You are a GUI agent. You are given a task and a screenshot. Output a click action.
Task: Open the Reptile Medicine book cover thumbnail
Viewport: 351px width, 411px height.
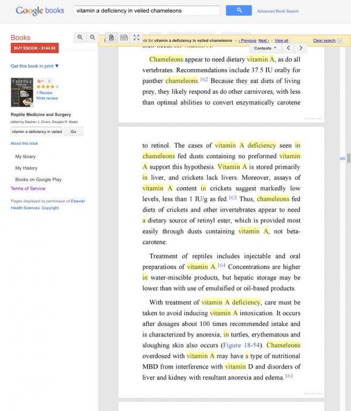[x=22, y=92]
